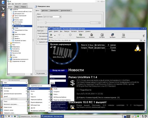The image size is (148, 118).
Task: Go back with the browser's Назад arrow
Action: click(x=51, y=35)
